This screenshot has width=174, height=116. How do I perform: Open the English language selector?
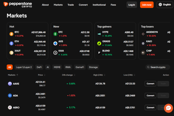point(165,5)
